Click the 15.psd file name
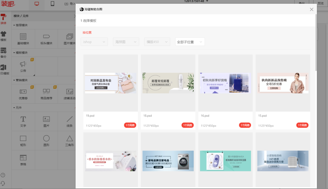This screenshot has width=328, height=189. (263, 116)
